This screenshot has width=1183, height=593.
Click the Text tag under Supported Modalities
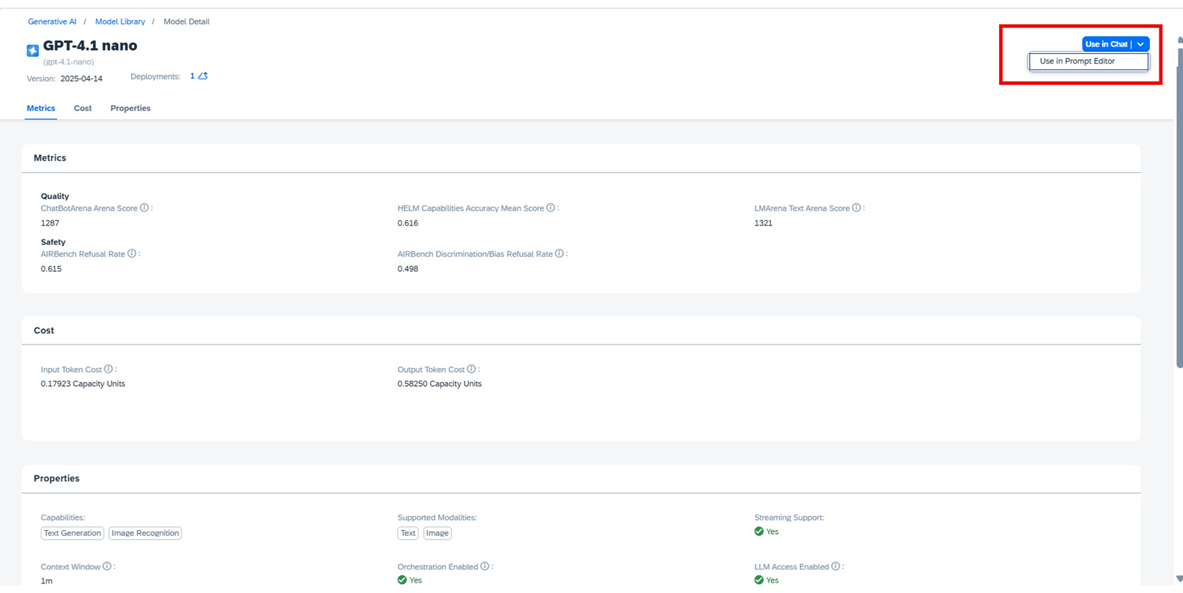point(408,533)
